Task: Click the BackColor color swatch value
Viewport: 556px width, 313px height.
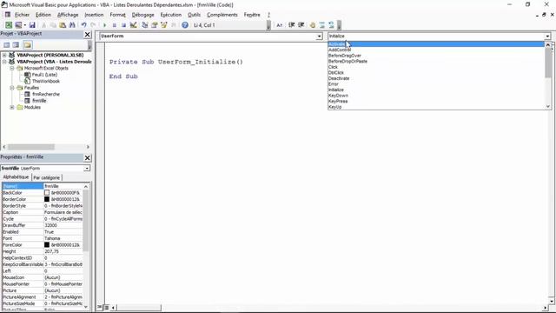Action: click(x=47, y=193)
